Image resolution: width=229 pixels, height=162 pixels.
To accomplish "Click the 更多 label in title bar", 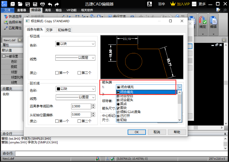I will (202, 4).
